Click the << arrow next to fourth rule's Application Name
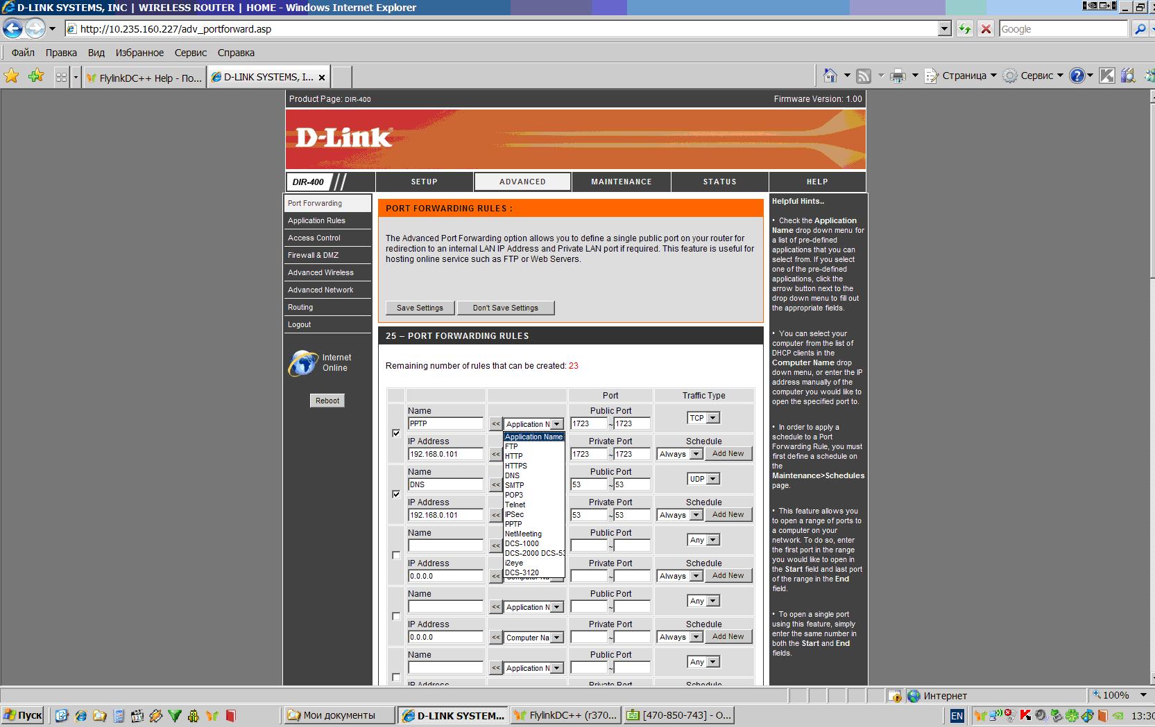 (x=495, y=607)
